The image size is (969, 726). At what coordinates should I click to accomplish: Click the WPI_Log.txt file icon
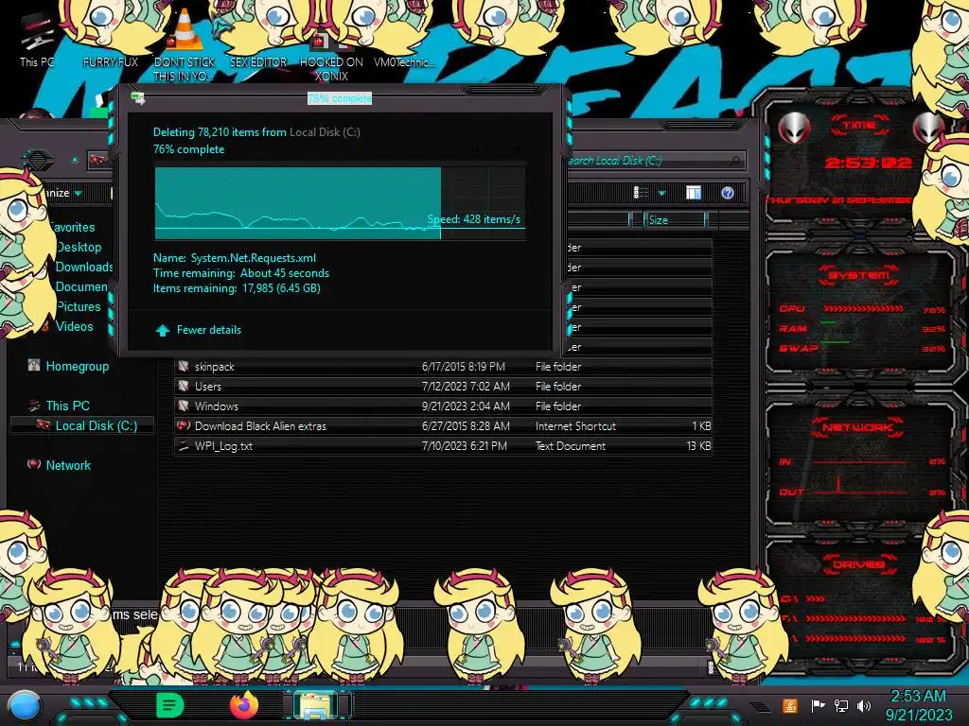coord(184,445)
